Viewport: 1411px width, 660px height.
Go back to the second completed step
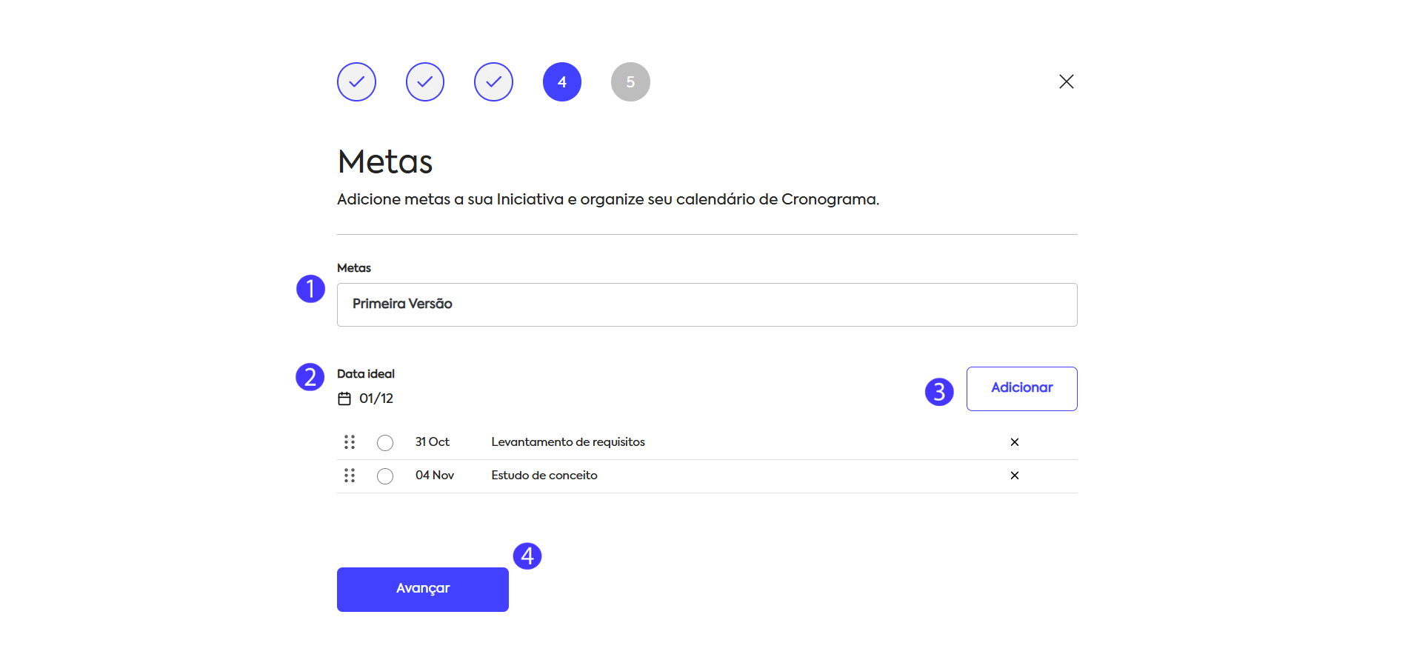[425, 82]
